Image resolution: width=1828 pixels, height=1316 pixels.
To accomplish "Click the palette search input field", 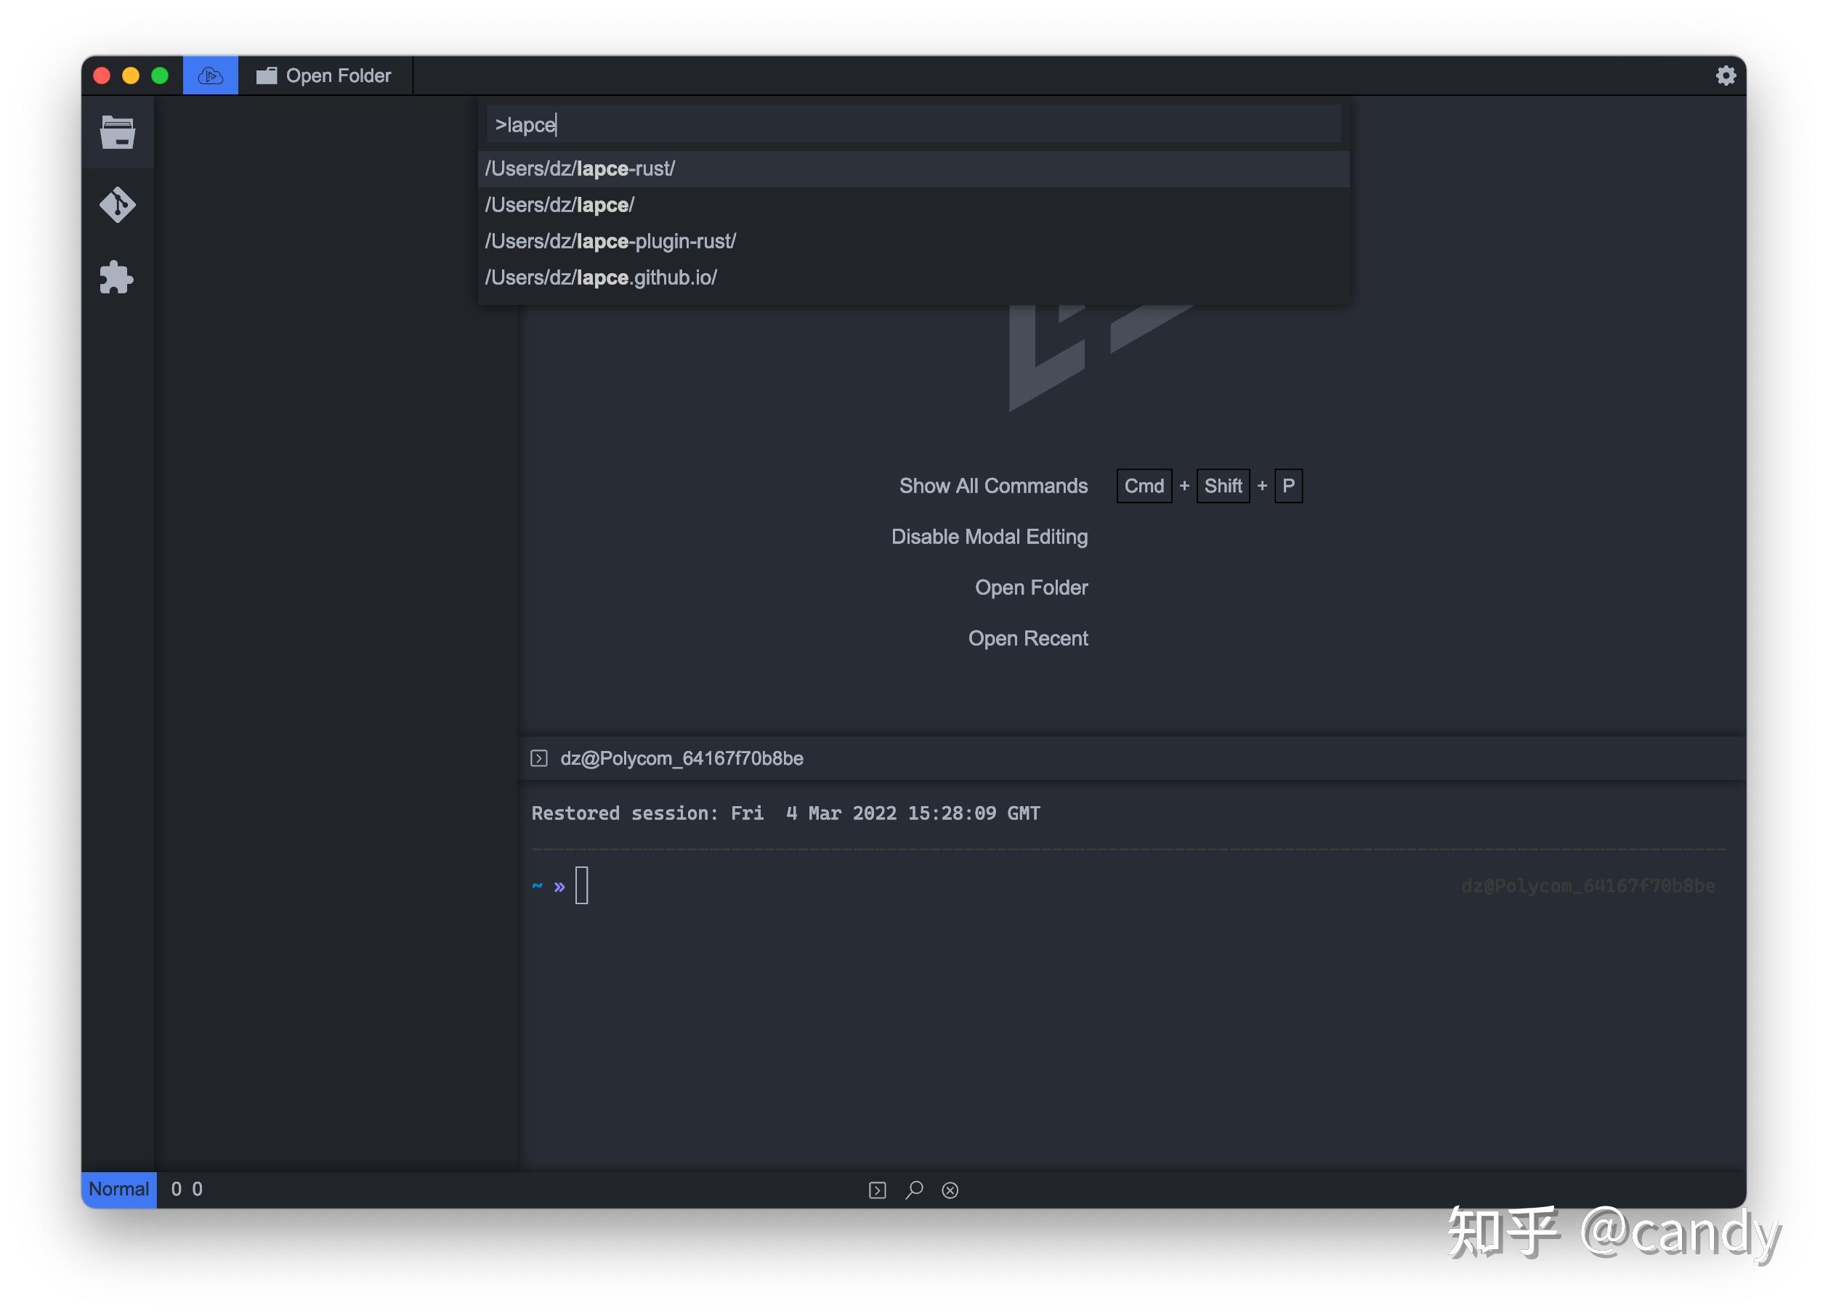I will [913, 125].
